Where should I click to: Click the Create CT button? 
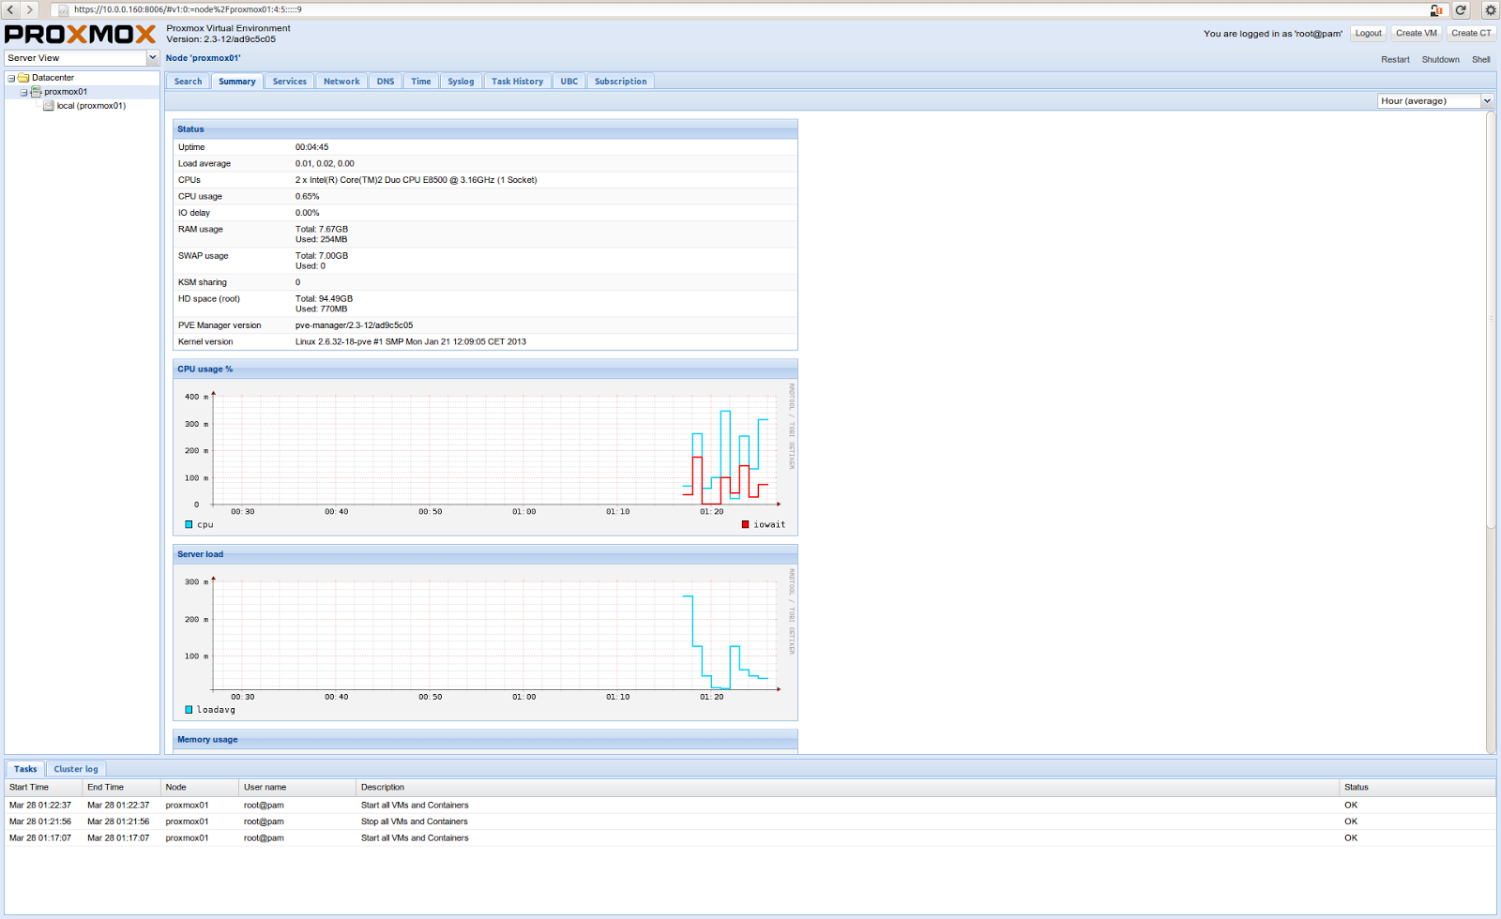pos(1471,34)
